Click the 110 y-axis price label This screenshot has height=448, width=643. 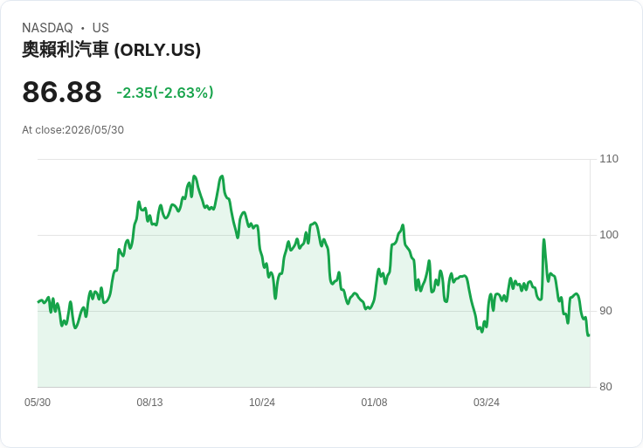pos(609,159)
